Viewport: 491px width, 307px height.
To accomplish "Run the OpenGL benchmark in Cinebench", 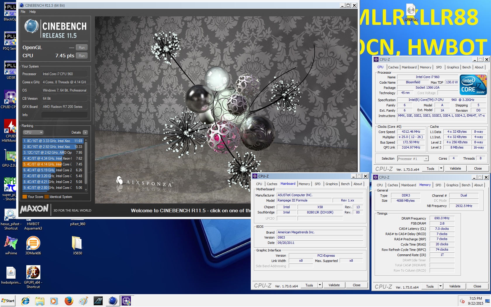I will coord(82,48).
